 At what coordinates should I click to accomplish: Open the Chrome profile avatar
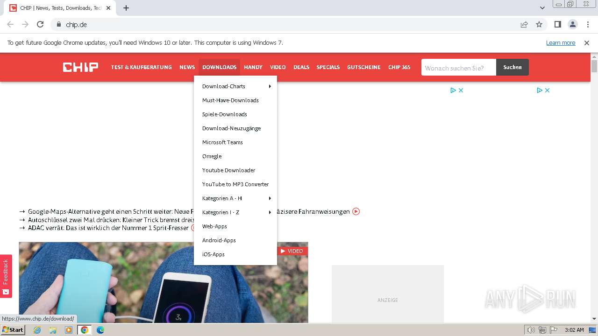click(x=572, y=24)
